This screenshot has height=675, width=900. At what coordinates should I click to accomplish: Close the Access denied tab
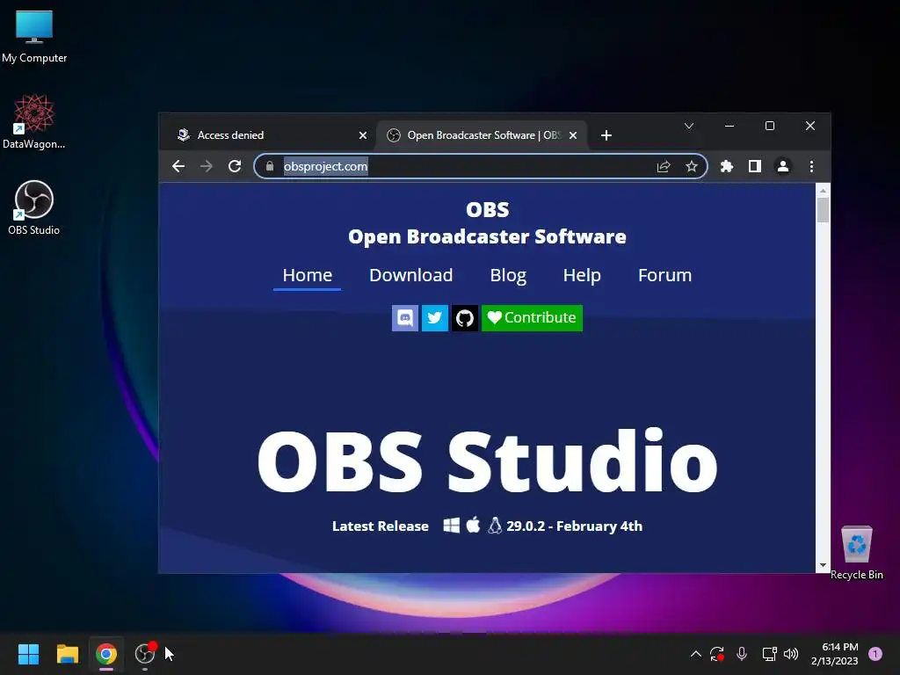coord(363,135)
